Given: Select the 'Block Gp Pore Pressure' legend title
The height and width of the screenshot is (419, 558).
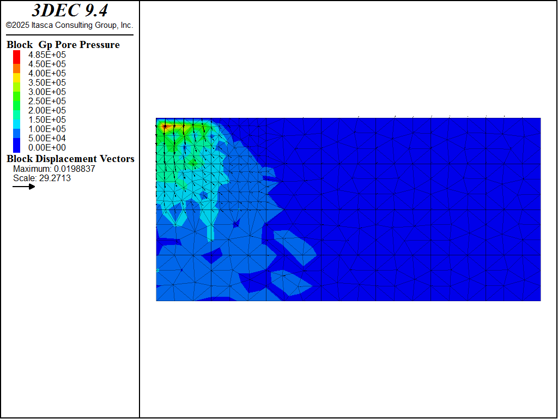Looking at the screenshot, I should 63,45.
